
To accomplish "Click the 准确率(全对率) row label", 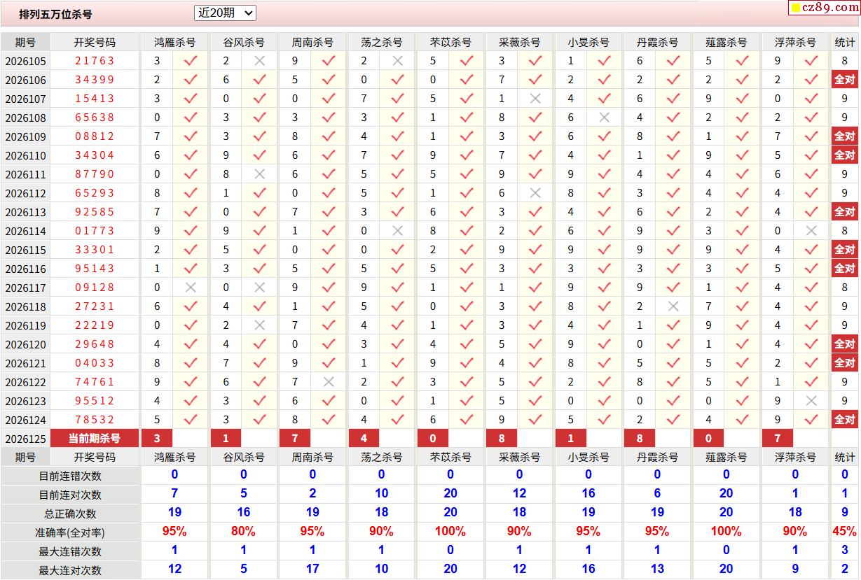I will pos(70,532).
